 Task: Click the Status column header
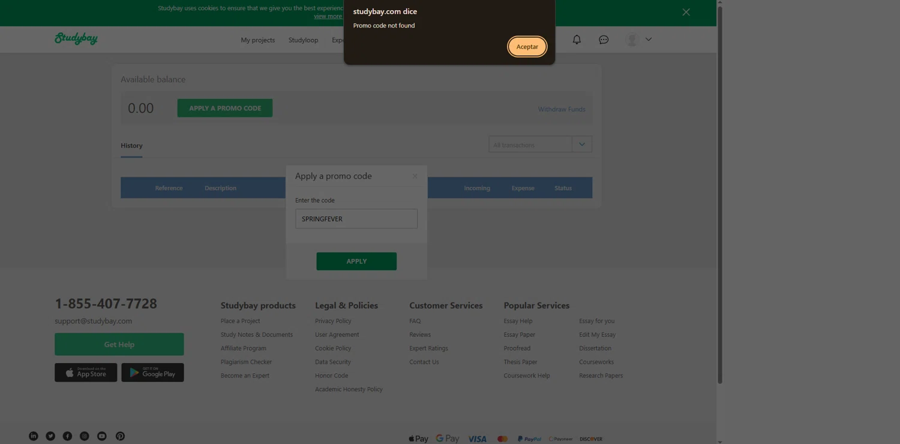[563, 188]
